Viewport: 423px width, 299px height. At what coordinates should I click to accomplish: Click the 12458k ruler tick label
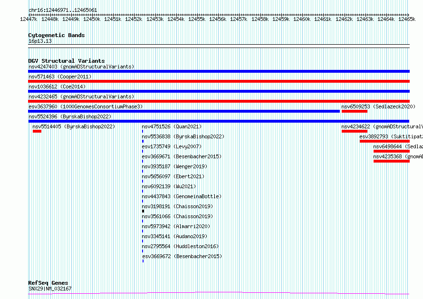point(260,19)
